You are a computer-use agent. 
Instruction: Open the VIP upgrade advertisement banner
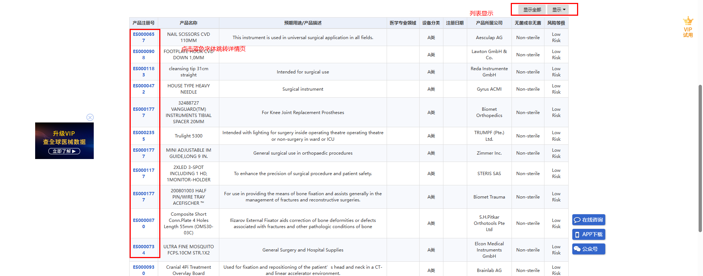click(x=64, y=141)
